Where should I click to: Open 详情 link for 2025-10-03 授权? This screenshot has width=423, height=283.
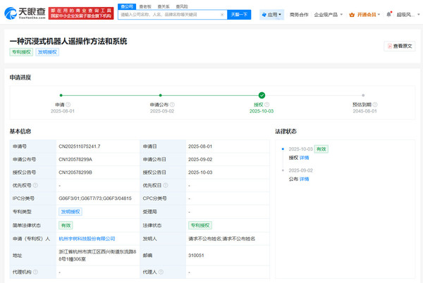(x=304, y=158)
